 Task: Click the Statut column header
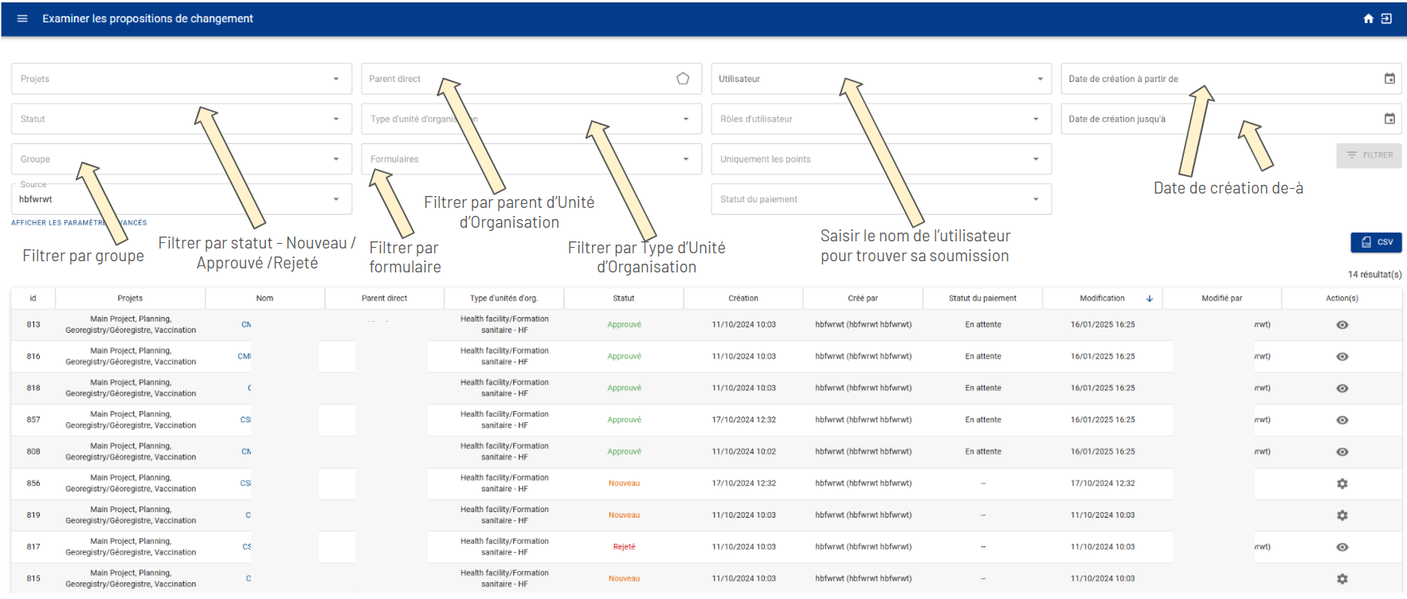coord(624,298)
